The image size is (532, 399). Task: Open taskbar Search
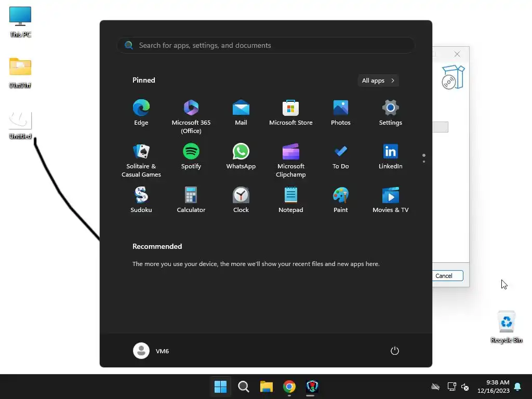243,387
